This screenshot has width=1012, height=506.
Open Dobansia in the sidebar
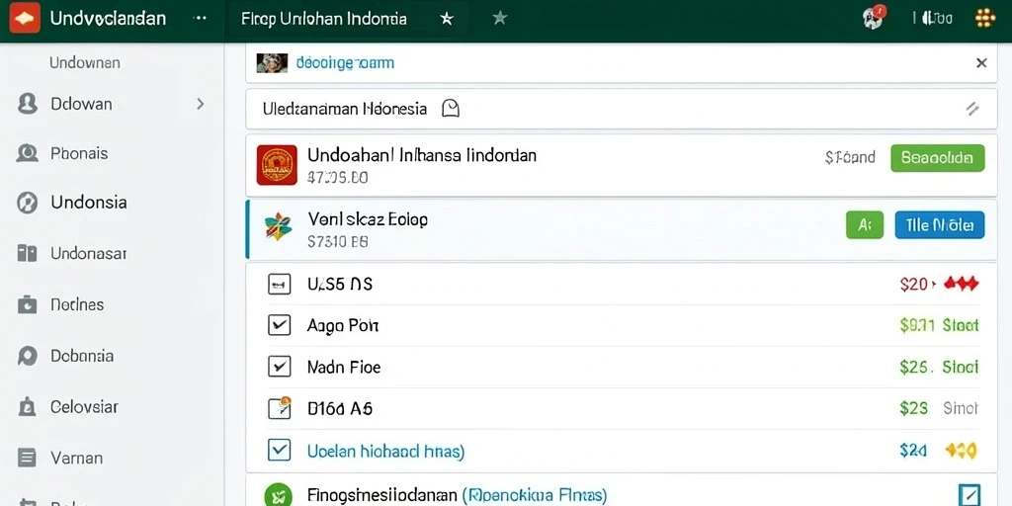tap(82, 356)
